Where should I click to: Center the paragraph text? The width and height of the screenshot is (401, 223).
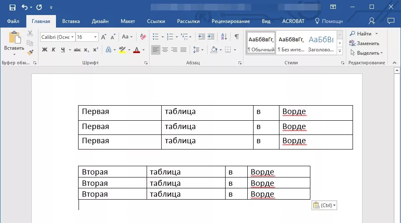coord(165,50)
